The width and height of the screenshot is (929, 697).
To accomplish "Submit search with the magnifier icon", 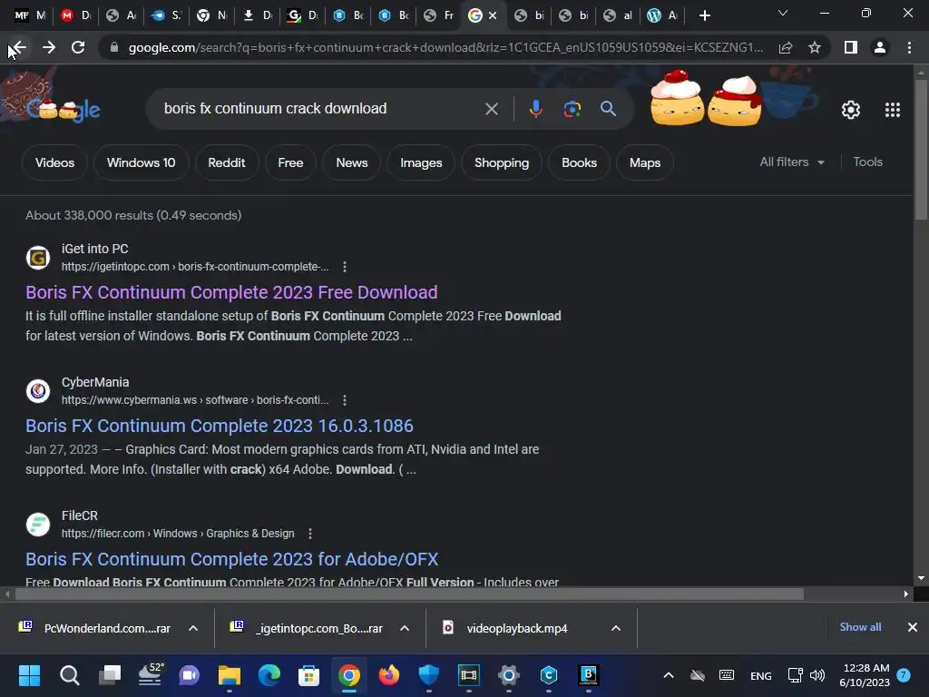I will [x=608, y=109].
